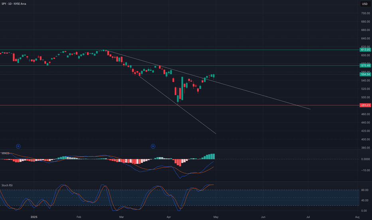
Task: Select the MACD indicator label
Action: pyautogui.click(x=6, y=153)
